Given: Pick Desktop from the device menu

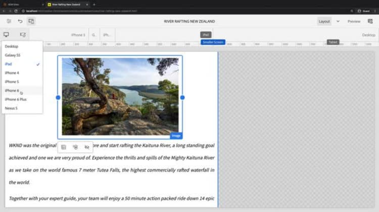Looking at the screenshot, I should click(x=11, y=46).
